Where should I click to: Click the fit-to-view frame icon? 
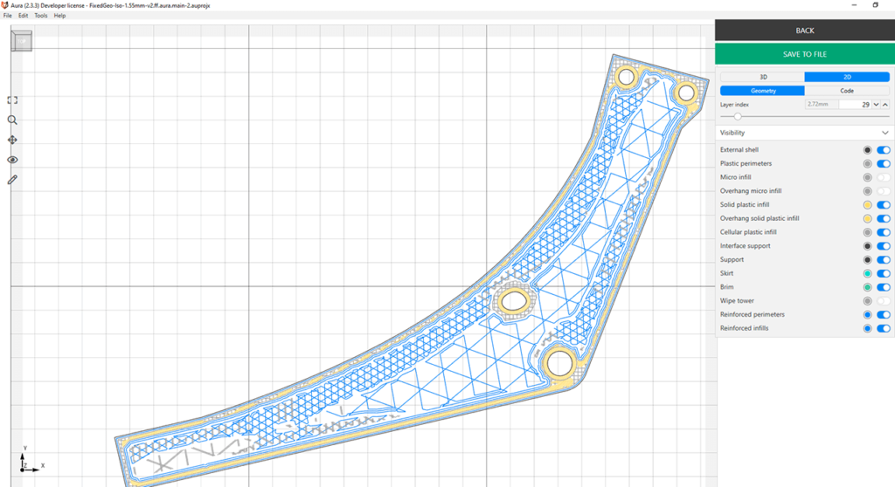[x=12, y=100]
